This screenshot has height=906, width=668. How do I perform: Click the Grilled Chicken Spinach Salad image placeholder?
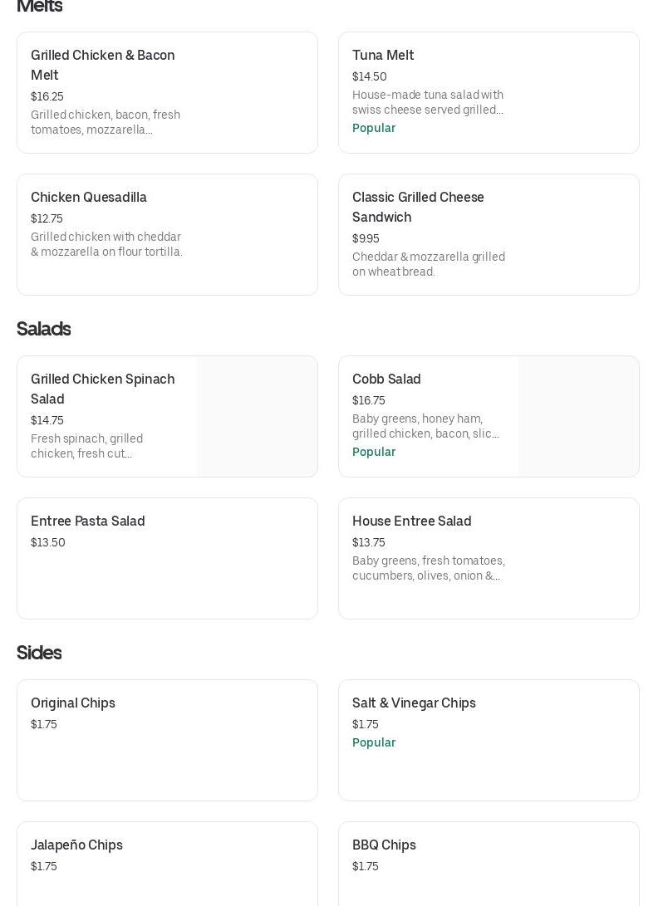(257, 417)
